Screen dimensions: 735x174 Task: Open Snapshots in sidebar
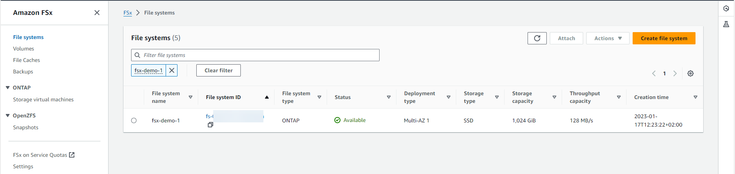click(26, 127)
